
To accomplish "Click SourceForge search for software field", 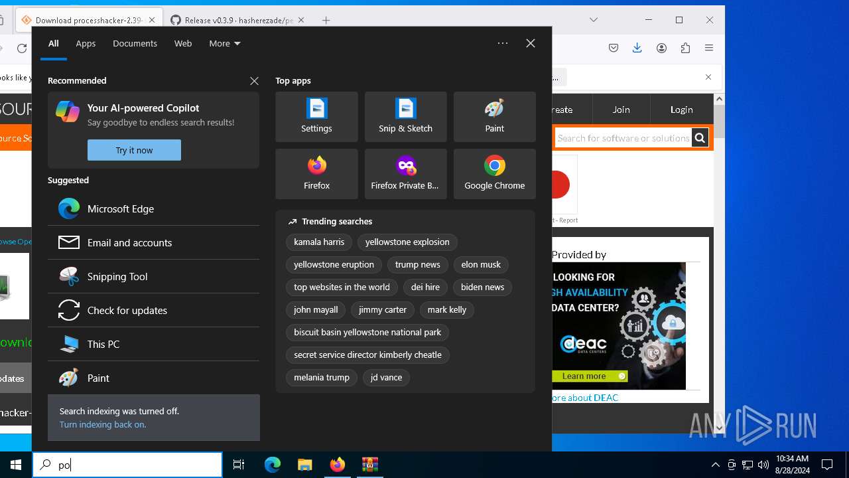I will point(623,138).
